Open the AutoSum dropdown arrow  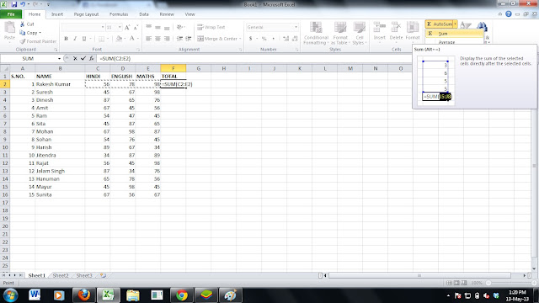pyautogui.click(x=455, y=24)
